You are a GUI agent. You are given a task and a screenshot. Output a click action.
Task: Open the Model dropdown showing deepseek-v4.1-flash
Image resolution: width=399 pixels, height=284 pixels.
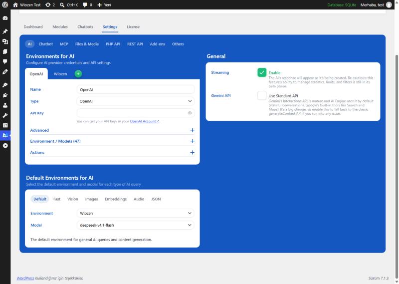coord(135,225)
